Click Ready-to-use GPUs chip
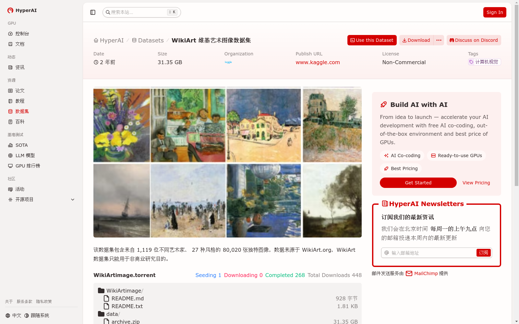The image size is (519, 324). pyautogui.click(x=456, y=156)
